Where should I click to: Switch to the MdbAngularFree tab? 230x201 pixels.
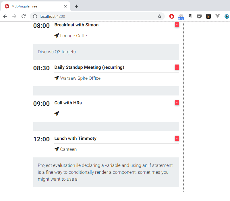click(36, 6)
